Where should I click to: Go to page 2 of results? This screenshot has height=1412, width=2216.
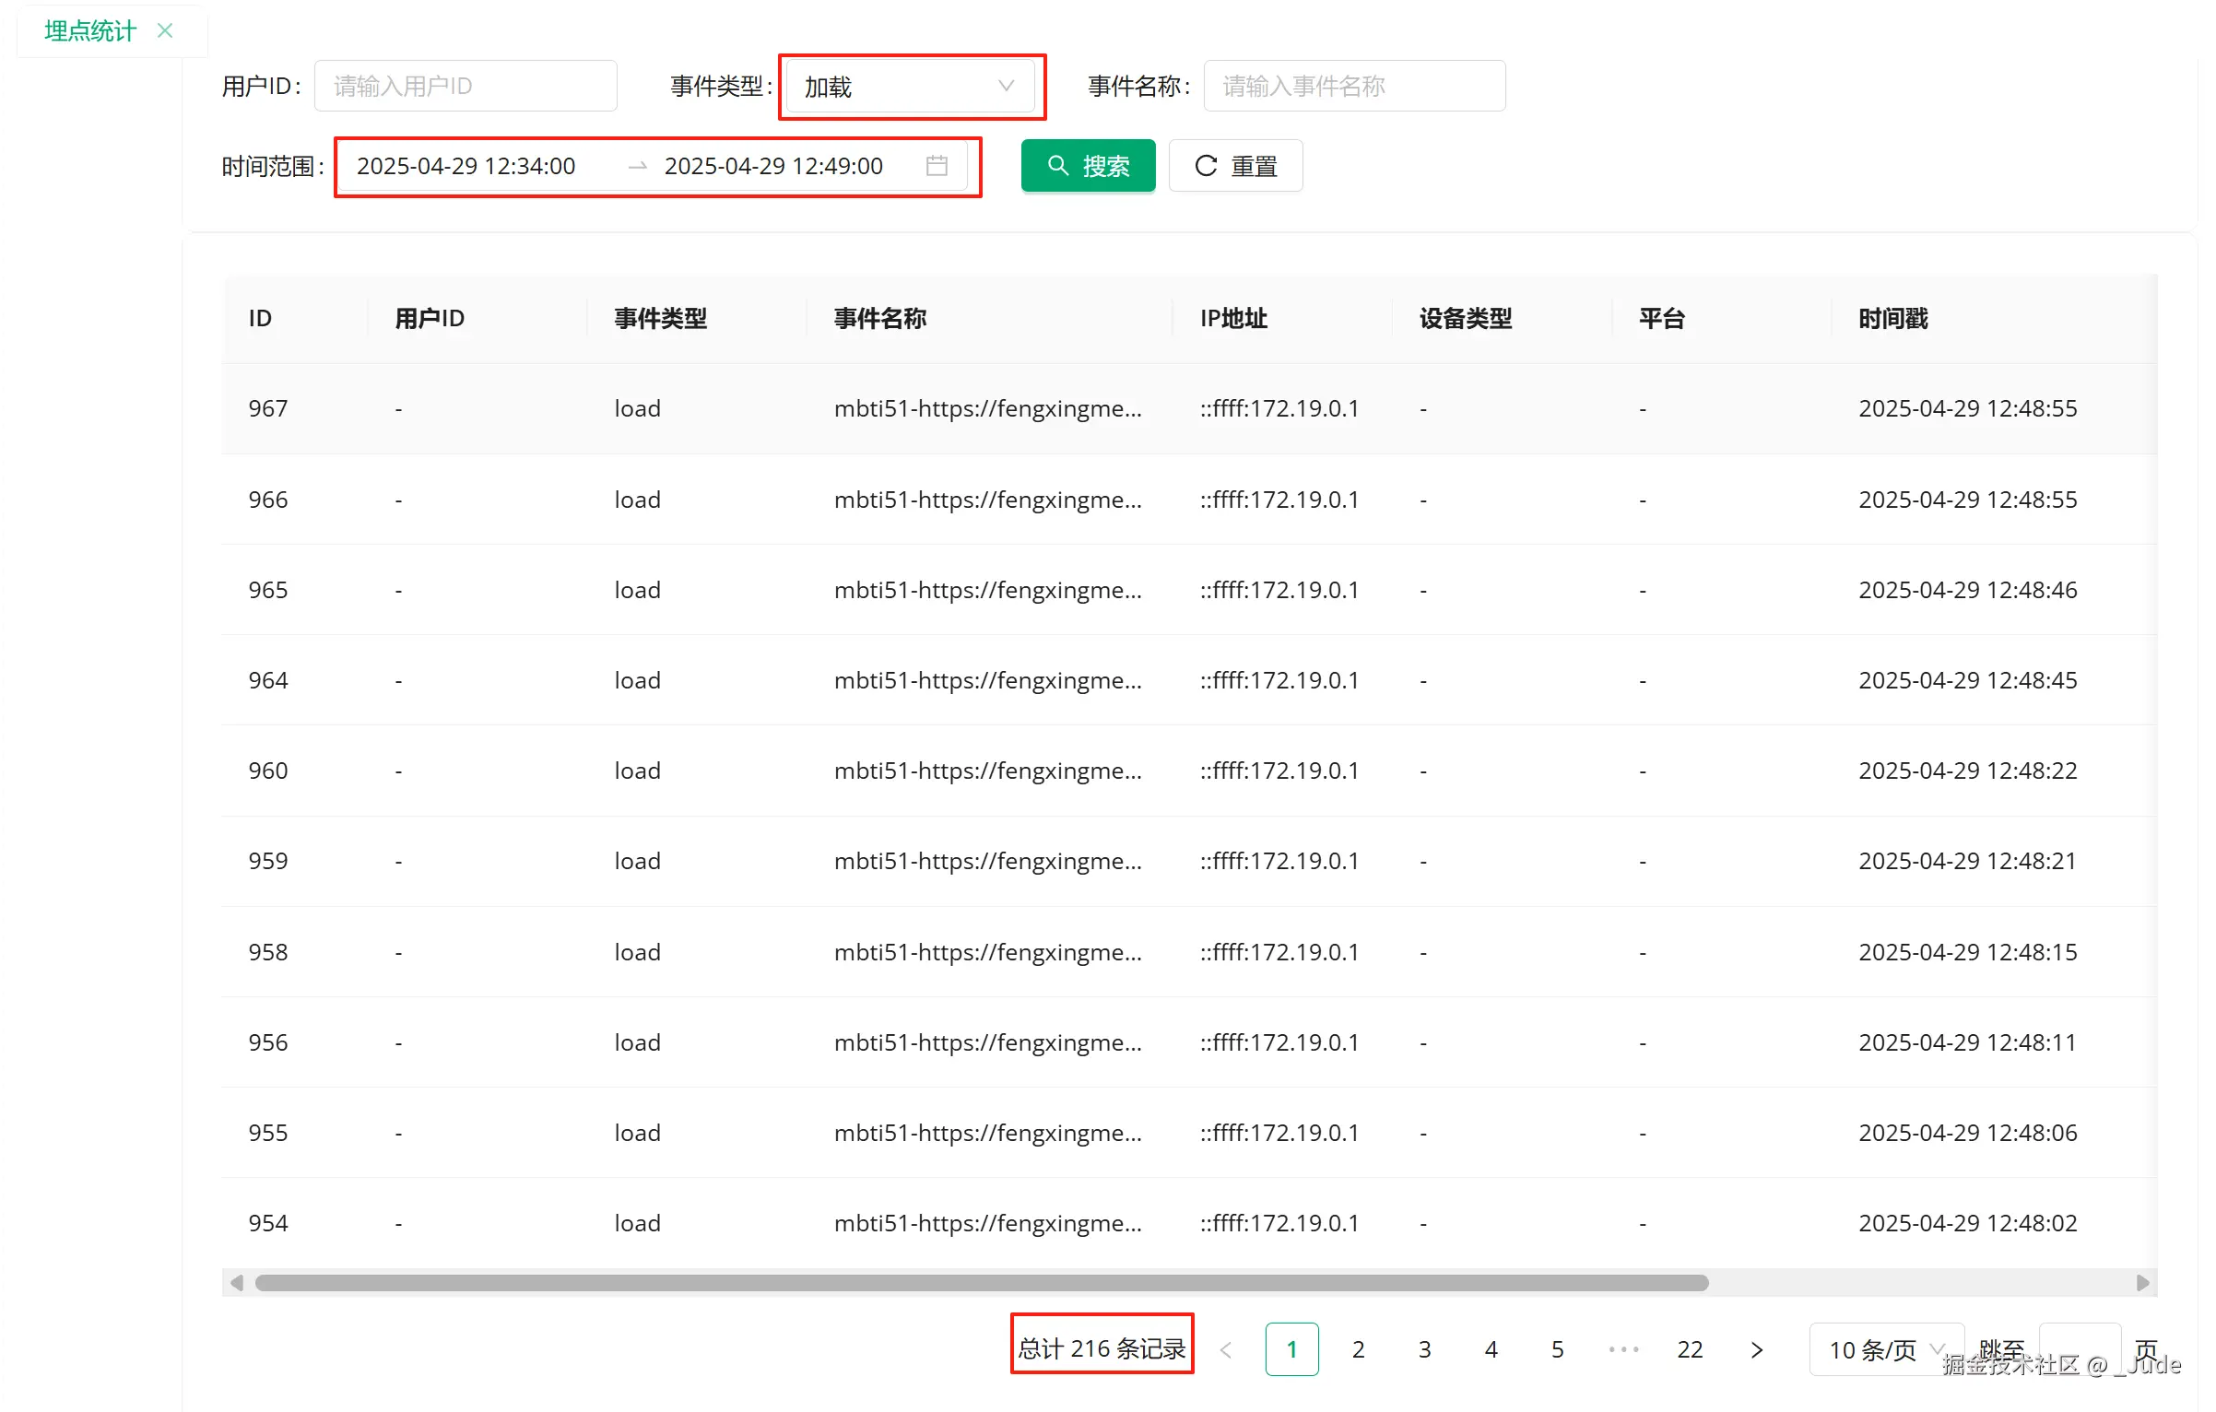tap(1358, 1349)
